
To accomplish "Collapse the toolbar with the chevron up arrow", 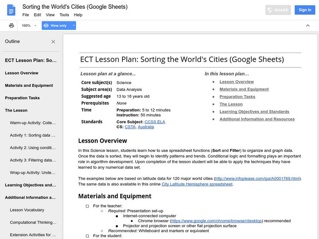I will [307, 25].
